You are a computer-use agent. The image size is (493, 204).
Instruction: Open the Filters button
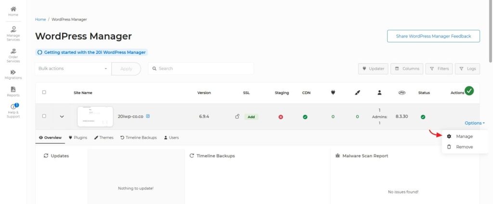click(x=439, y=69)
